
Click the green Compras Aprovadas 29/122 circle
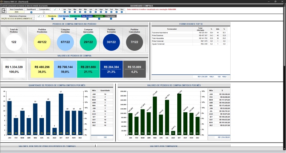pyautogui.click(x=86, y=42)
